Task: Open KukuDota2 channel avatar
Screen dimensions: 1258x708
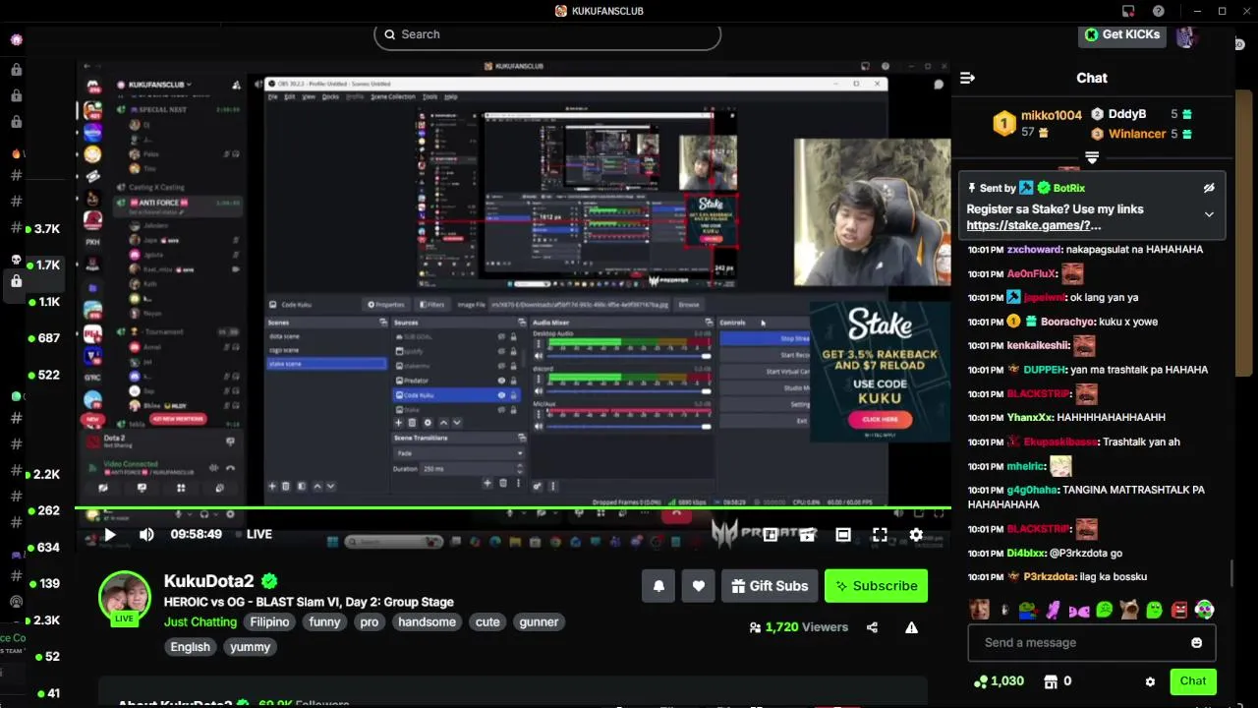Action: pyautogui.click(x=124, y=596)
